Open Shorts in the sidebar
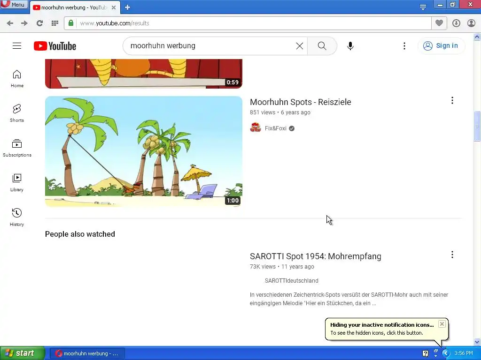Image resolution: width=481 pixels, height=360 pixels. tap(17, 113)
